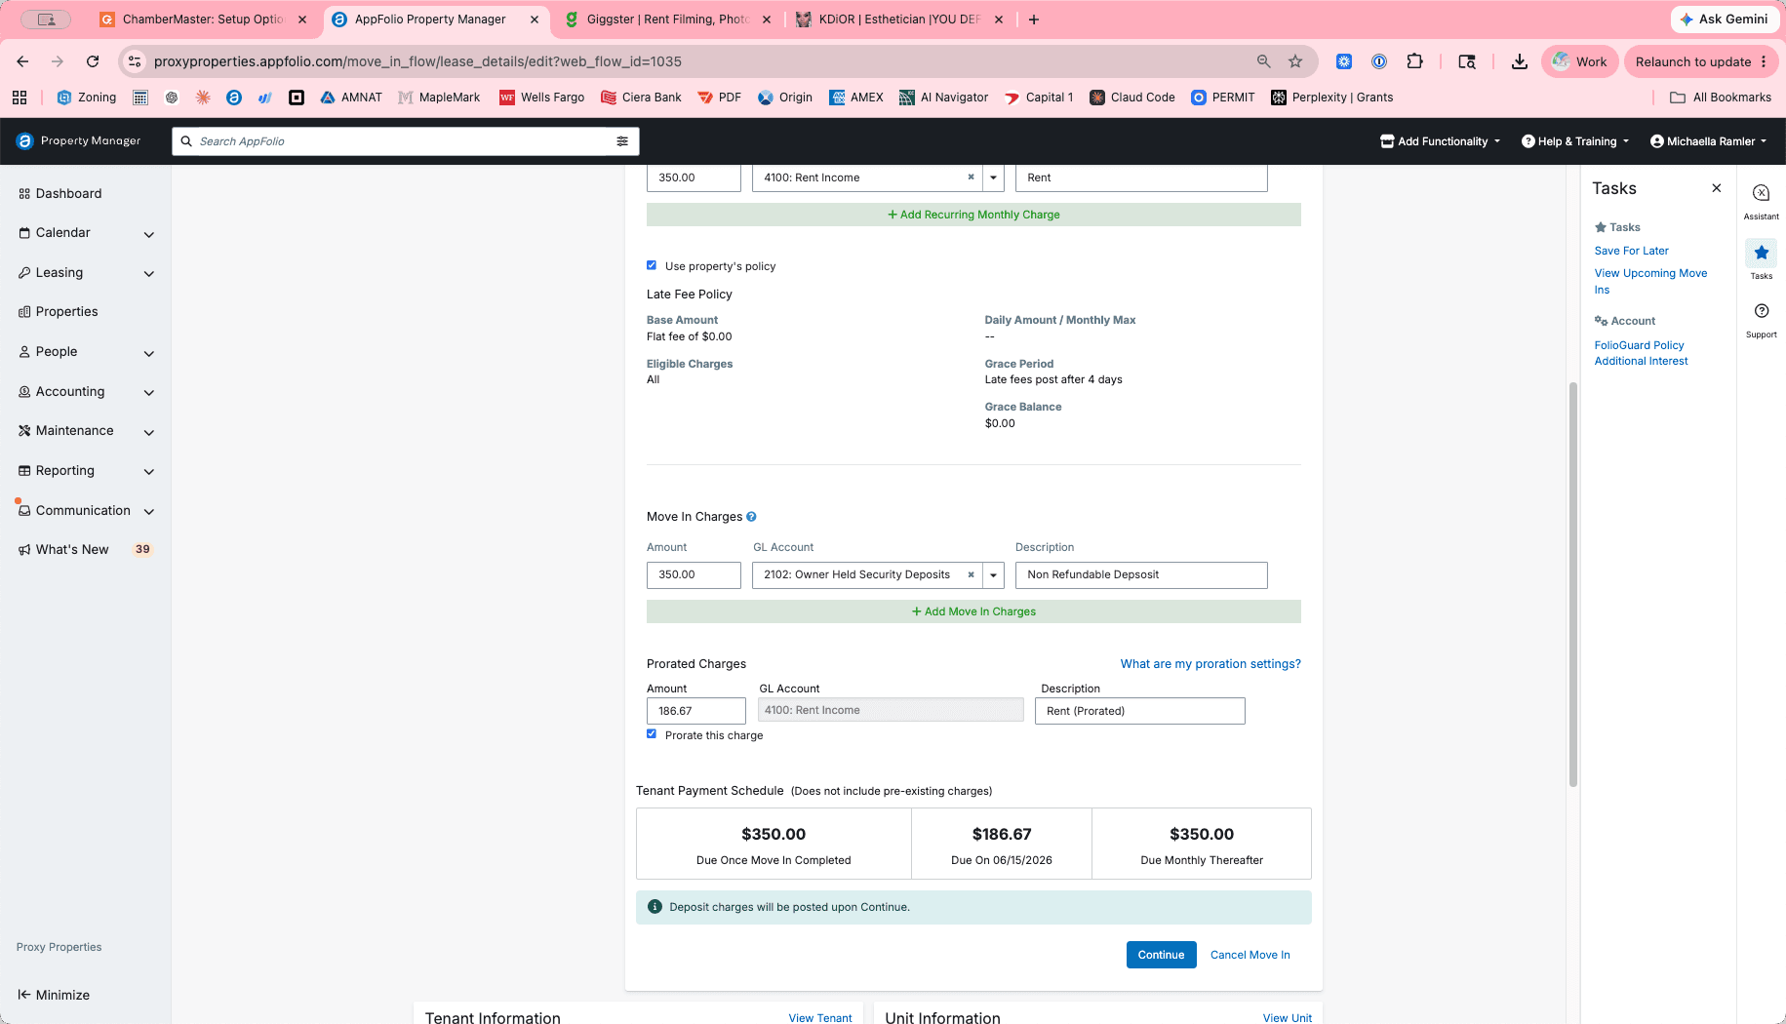
Task: Open the Wells Fargo bookmark
Action: (542, 98)
